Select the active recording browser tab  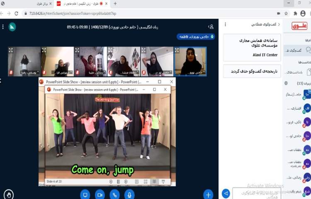pyautogui.click(x=82, y=4)
